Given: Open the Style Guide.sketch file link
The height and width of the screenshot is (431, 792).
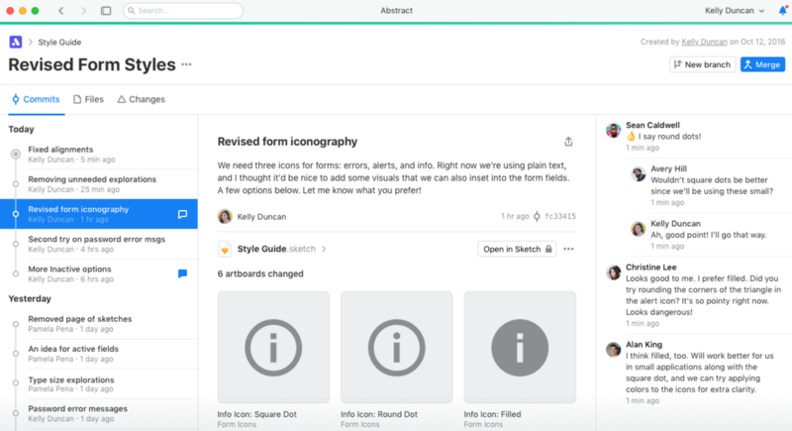Looking at the screenshot, I should click(x=276, y=249).
